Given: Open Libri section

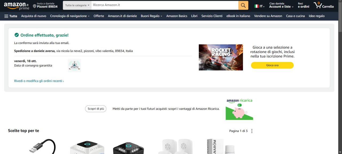Looking at the screenshot, I should pyautogui.click(x=194, y=16).
